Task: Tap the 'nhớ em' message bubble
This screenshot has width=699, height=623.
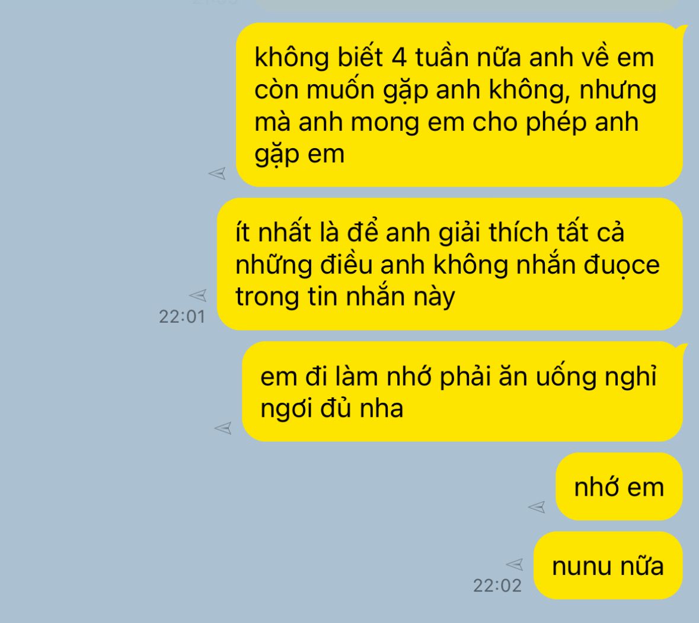Action: [619, 486]
